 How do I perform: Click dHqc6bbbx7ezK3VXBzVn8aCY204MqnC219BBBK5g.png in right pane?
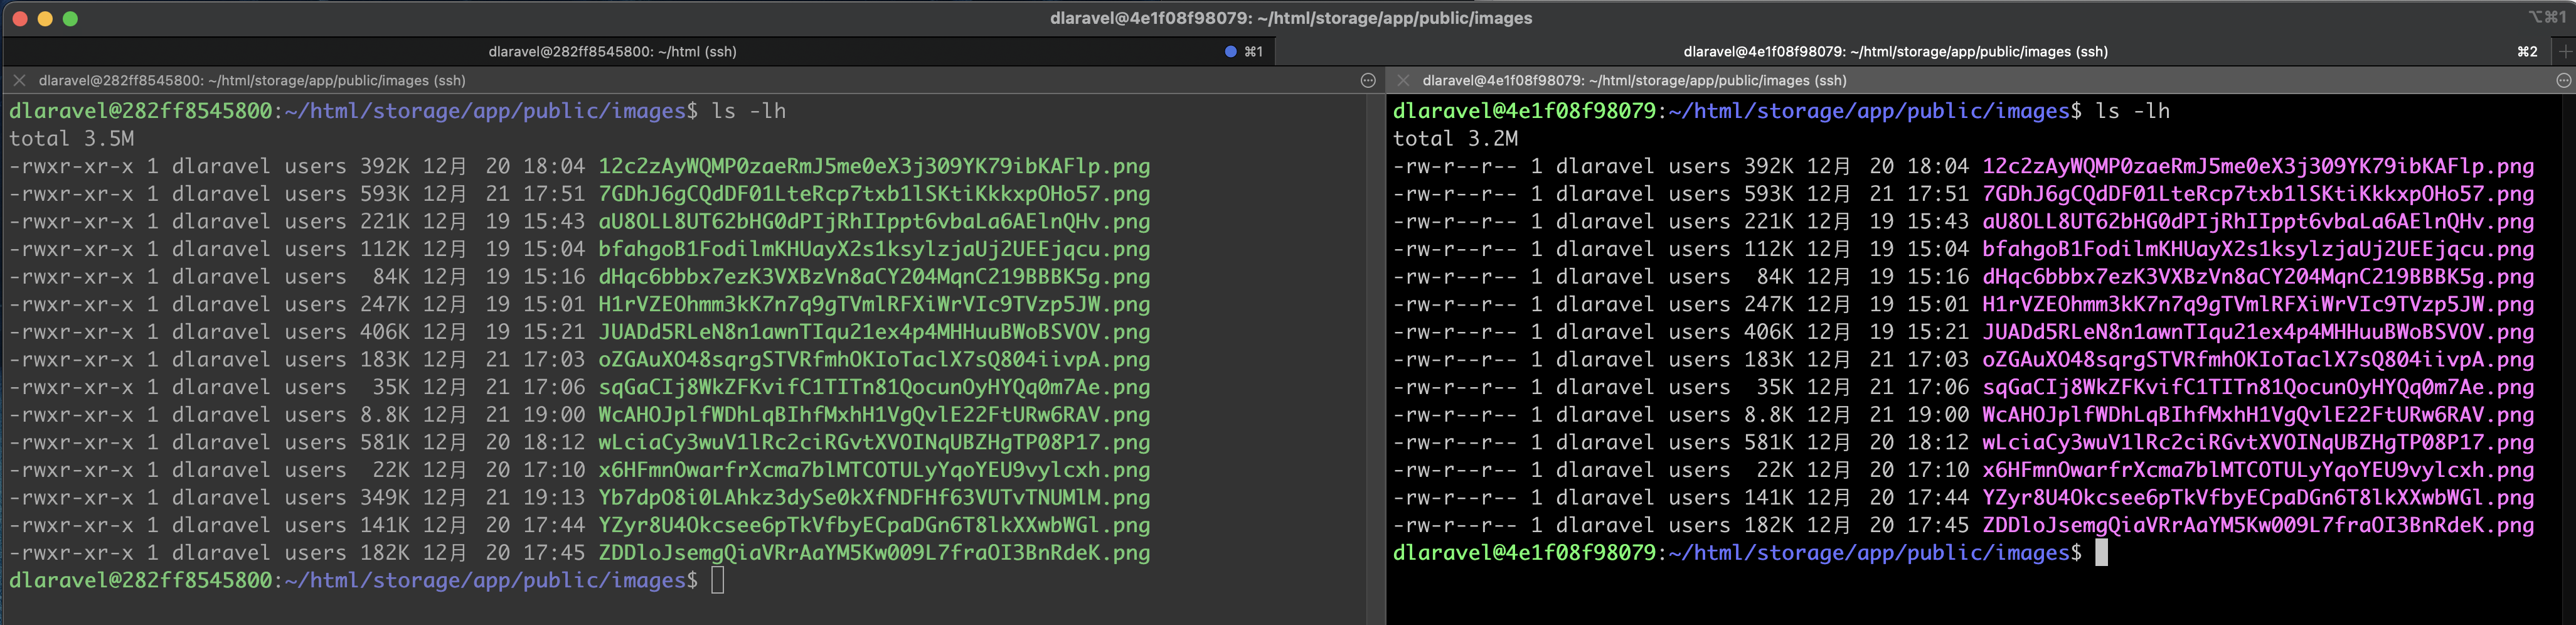(x=2258, y=277)
